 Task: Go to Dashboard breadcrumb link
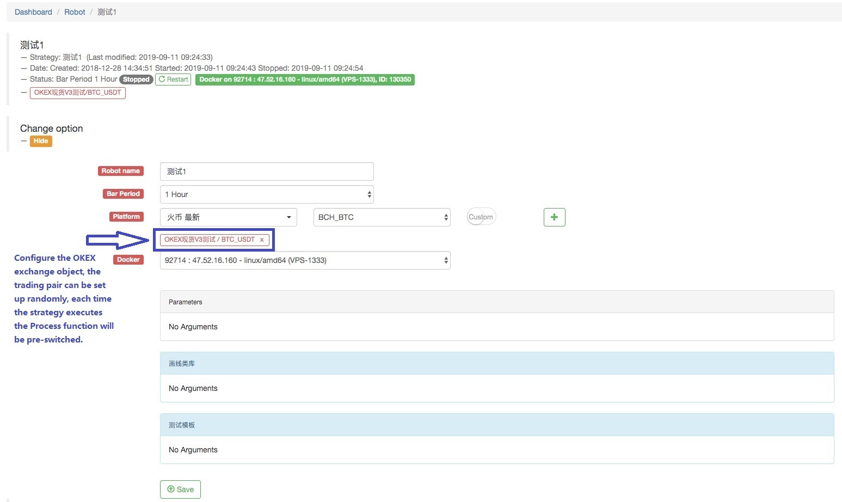tap(33, 12)
